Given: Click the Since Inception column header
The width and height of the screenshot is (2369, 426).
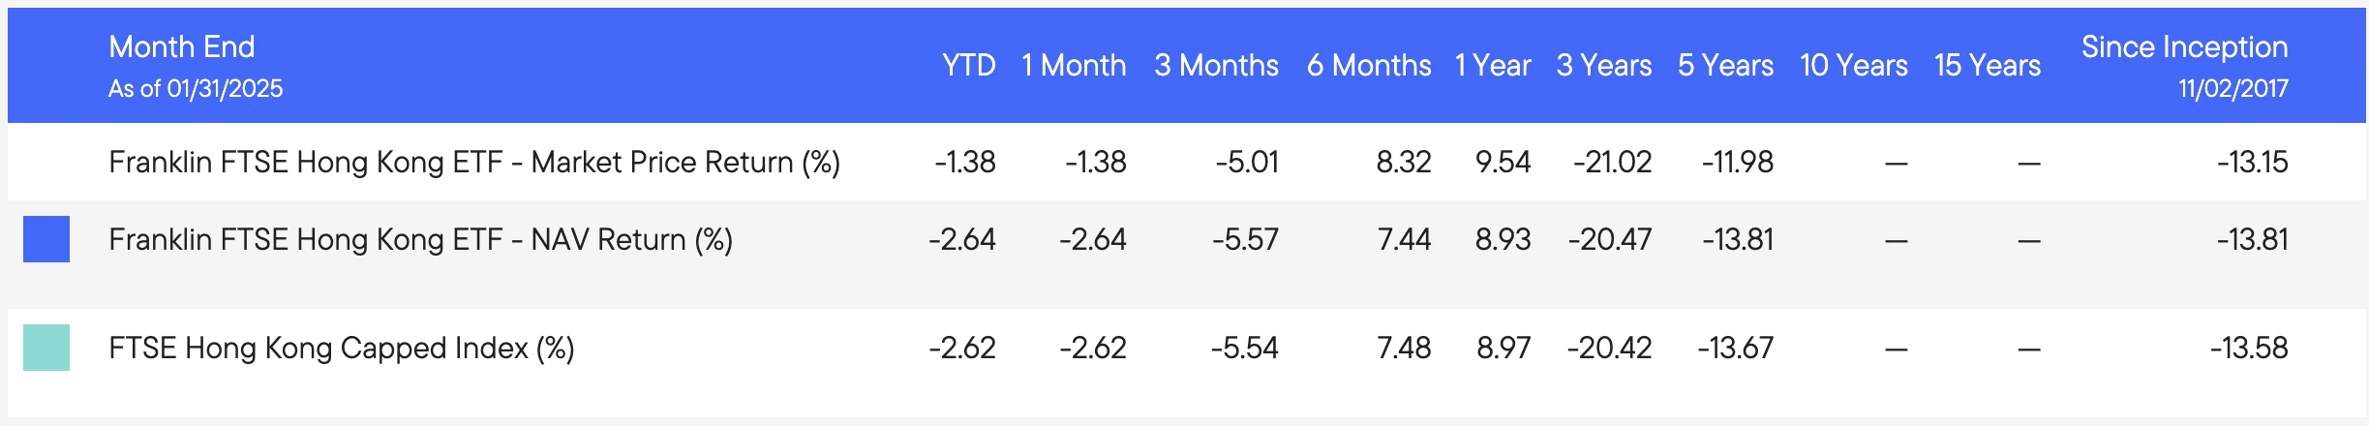Looking at the screenshot, I should (x=2184, y=46).
